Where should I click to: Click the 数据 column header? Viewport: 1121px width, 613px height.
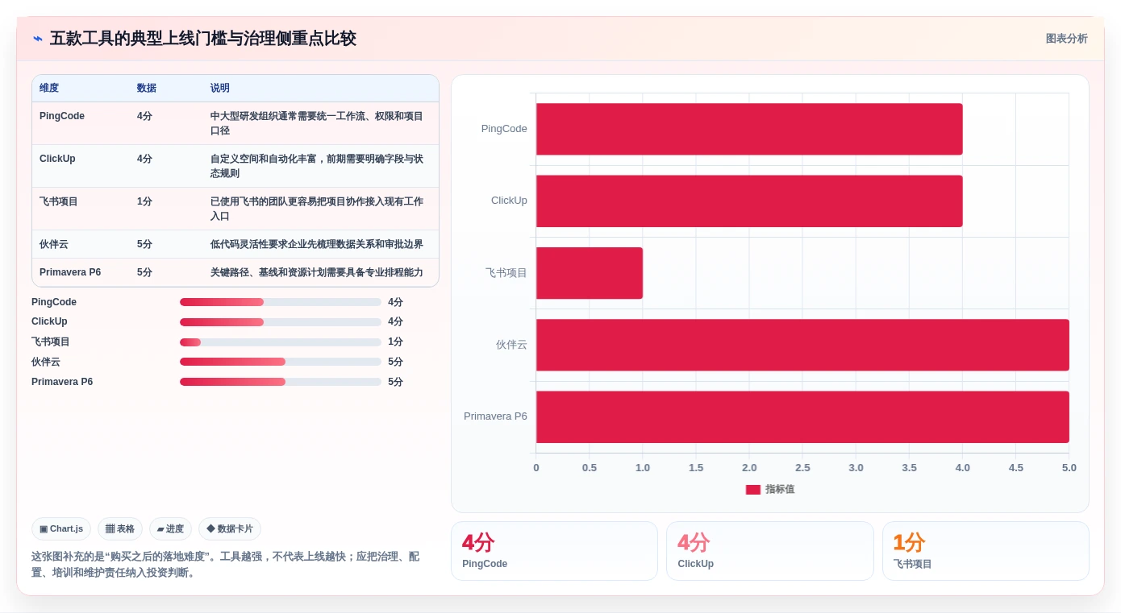pyautogui.click(x=147, y=88)
